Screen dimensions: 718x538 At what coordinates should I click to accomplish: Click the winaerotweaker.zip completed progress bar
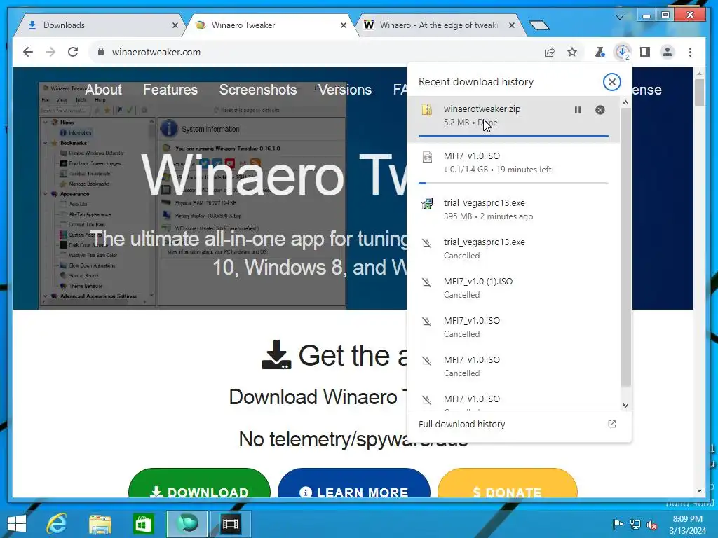pyautogui.click(x=513, y=136)
